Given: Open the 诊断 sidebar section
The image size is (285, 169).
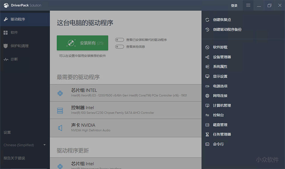Looking at the screenshot, I should pos(14,59).
